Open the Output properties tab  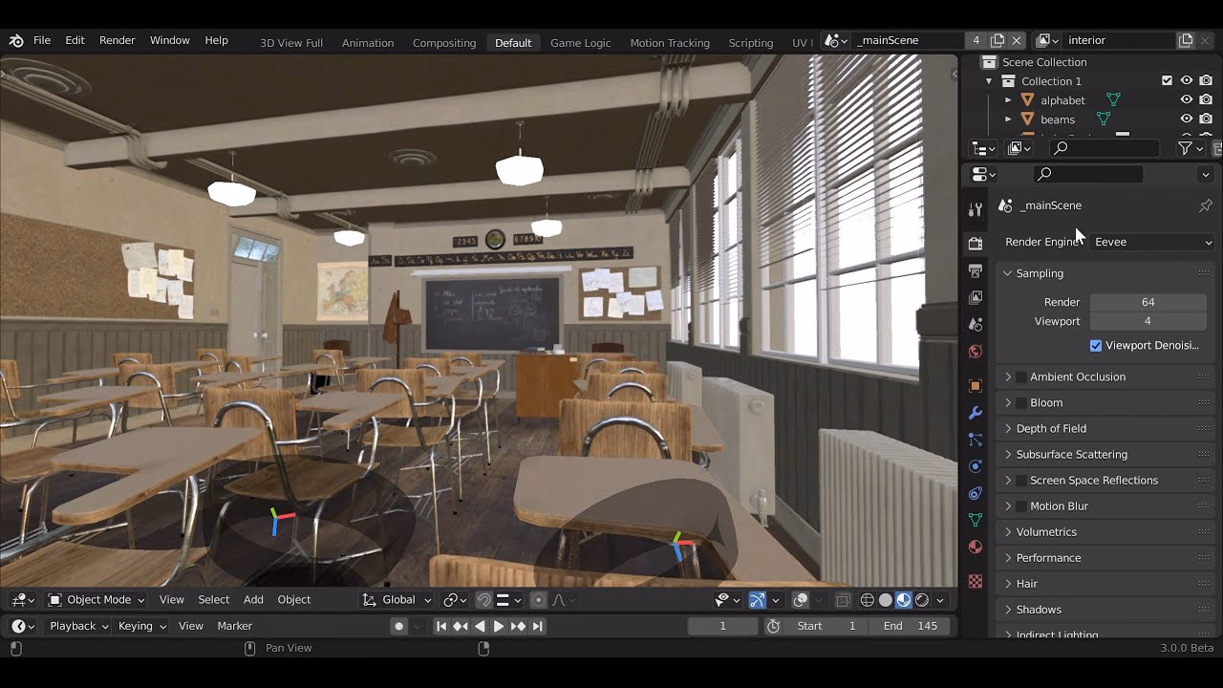(x=975, y=271)
